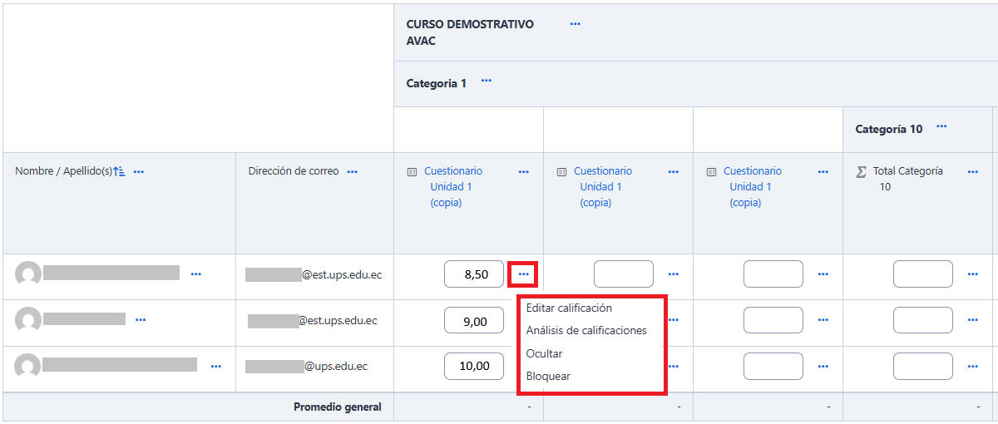Viewport: 998px width, 424px height.
Task: Click the grade field showing 9,00
Action: [473, 321]
